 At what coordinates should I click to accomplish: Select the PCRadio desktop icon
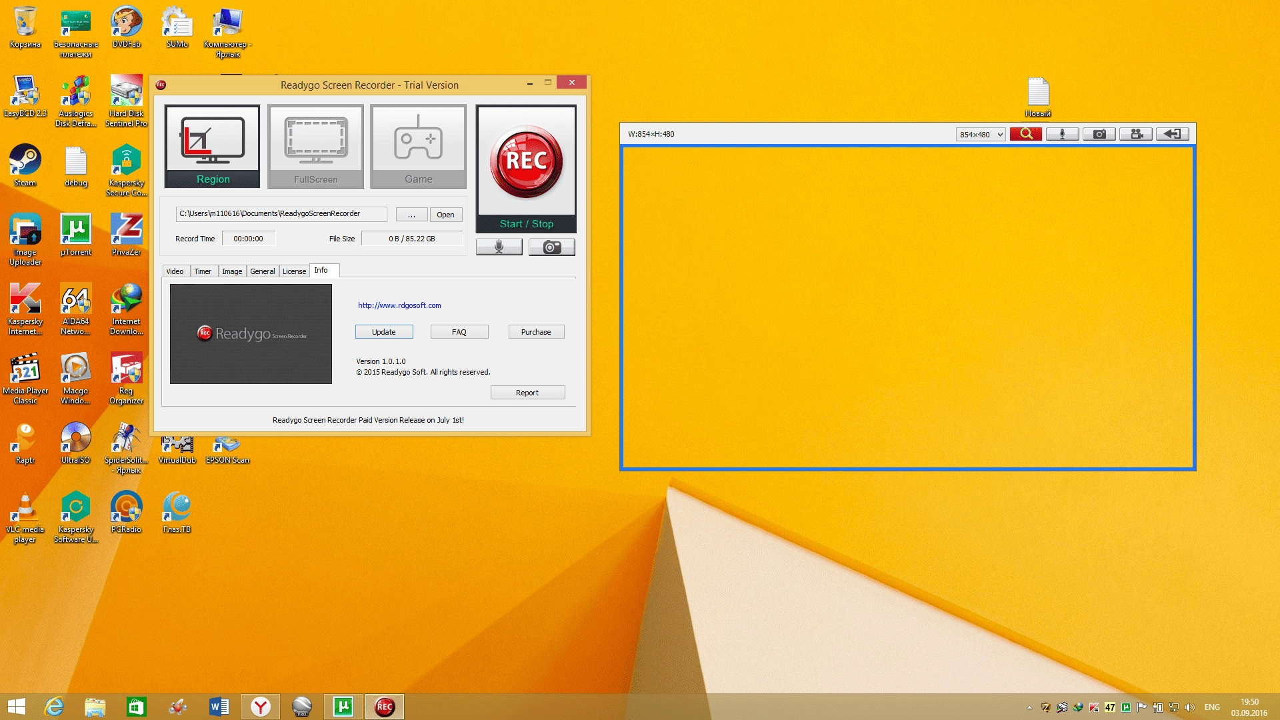tap(127, 513)
